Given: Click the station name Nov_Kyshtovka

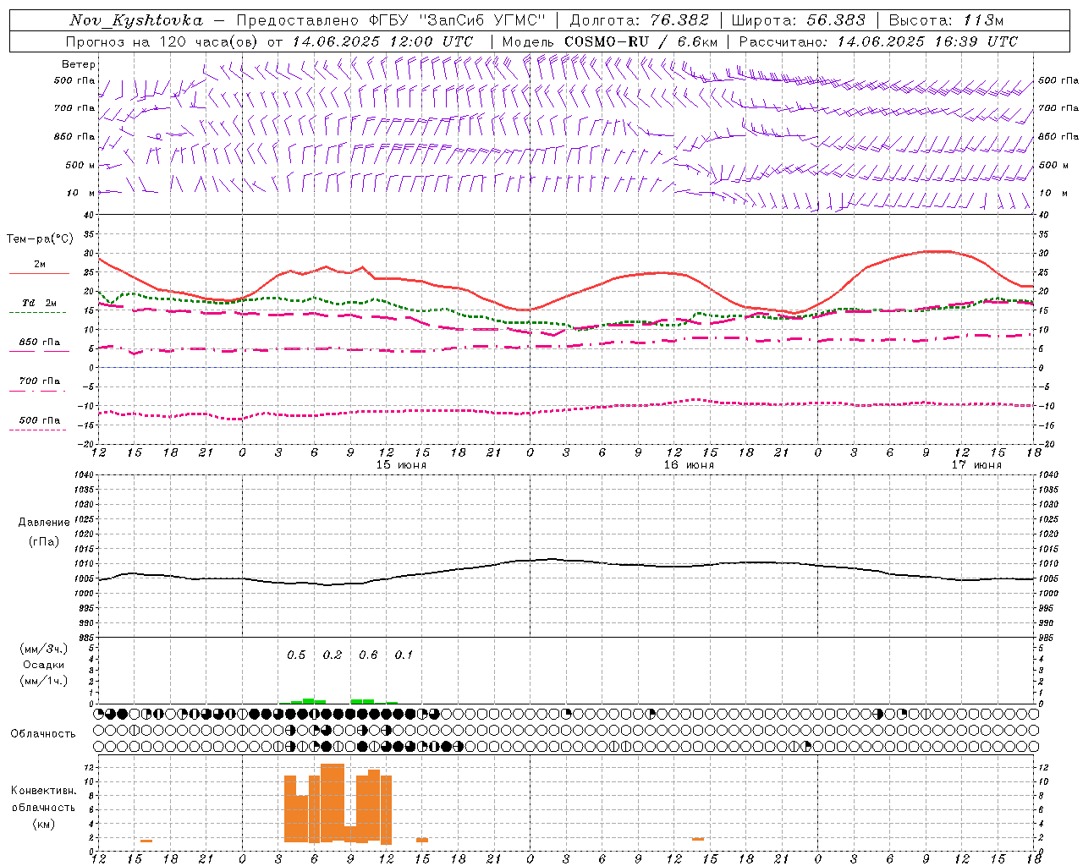Looking at the screenshot, I should point(136,20).
